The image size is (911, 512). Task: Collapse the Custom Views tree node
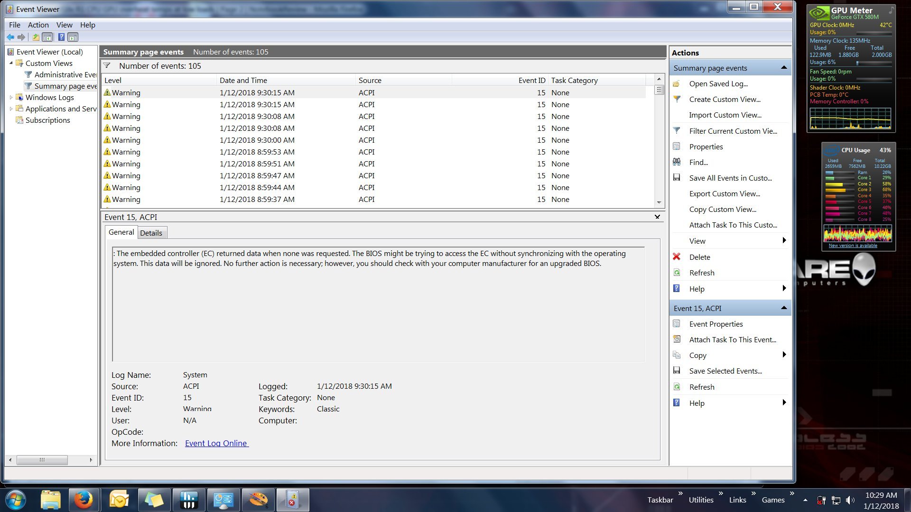click(x=11, y=63)
